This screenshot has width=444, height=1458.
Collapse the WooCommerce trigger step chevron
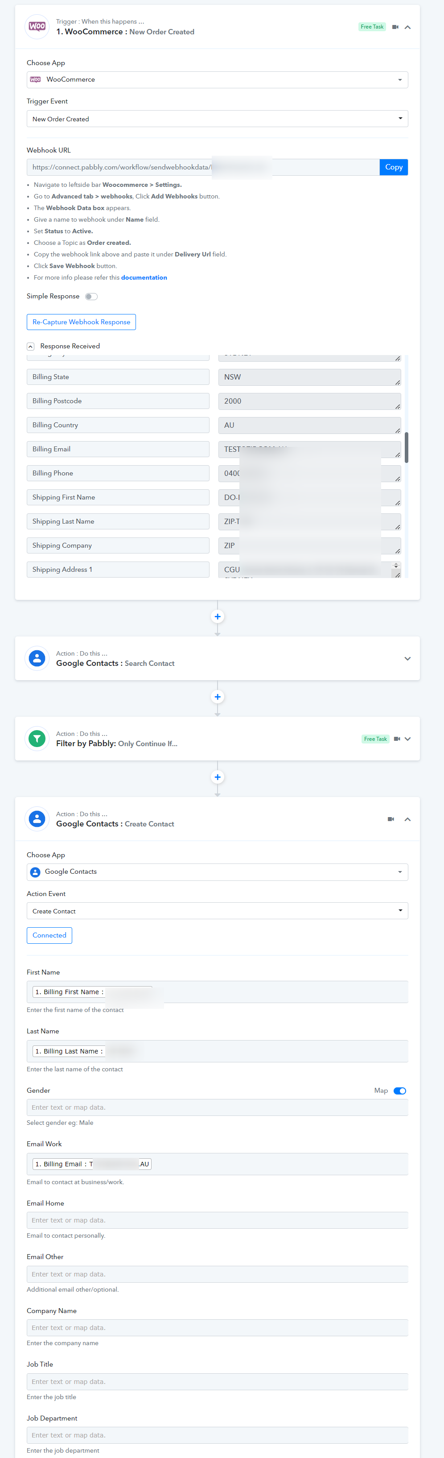point(407,27)
